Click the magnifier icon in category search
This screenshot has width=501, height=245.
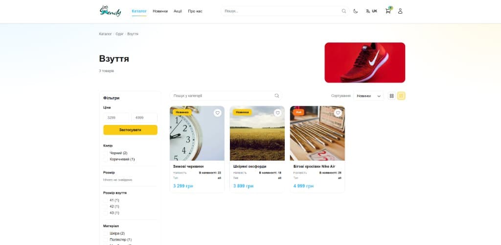click(x=277, y=96)
